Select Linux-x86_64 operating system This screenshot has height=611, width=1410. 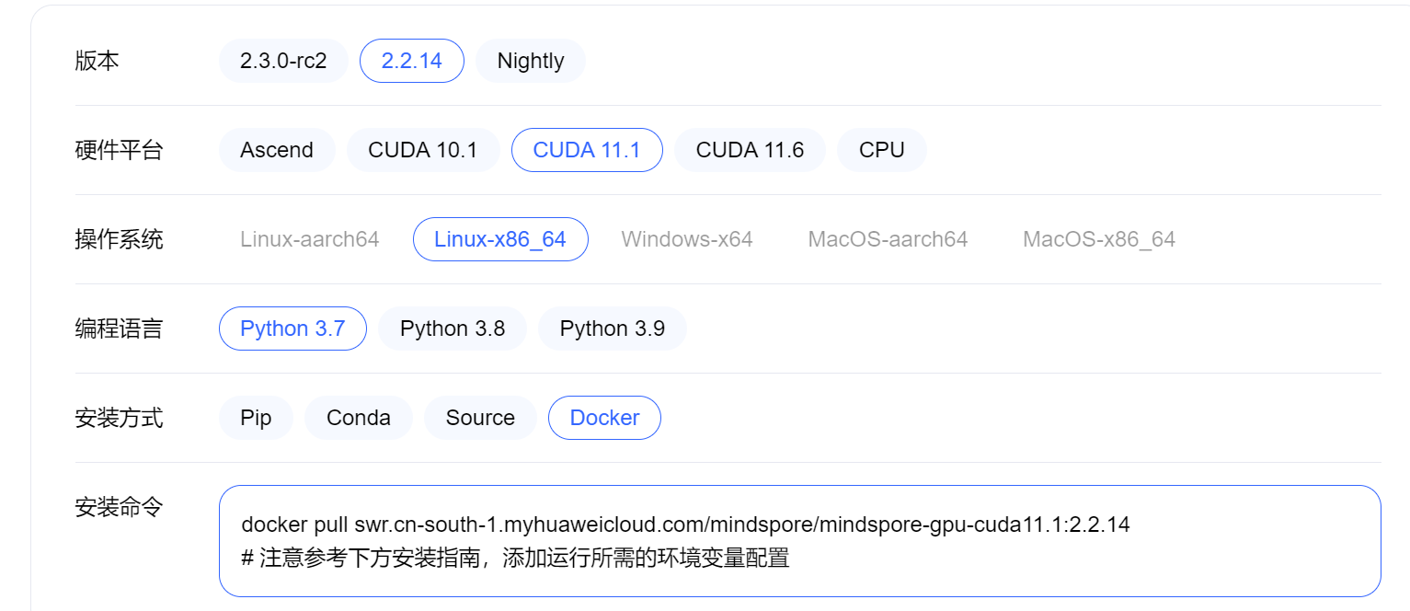tap(499, 238)
